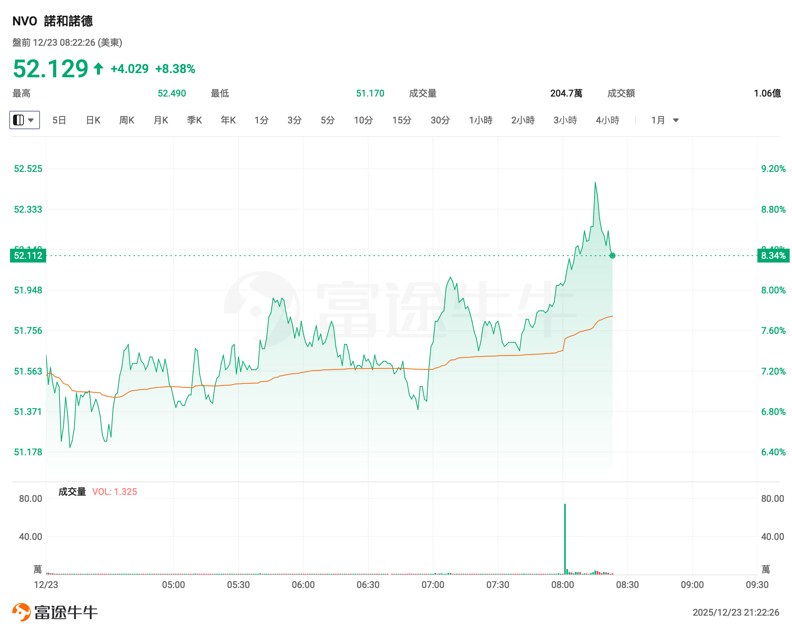This screenshot has height=633, width=792.
Task: Click the 富途牛牛 logo icon at bottom
Action: coord(22,612)
